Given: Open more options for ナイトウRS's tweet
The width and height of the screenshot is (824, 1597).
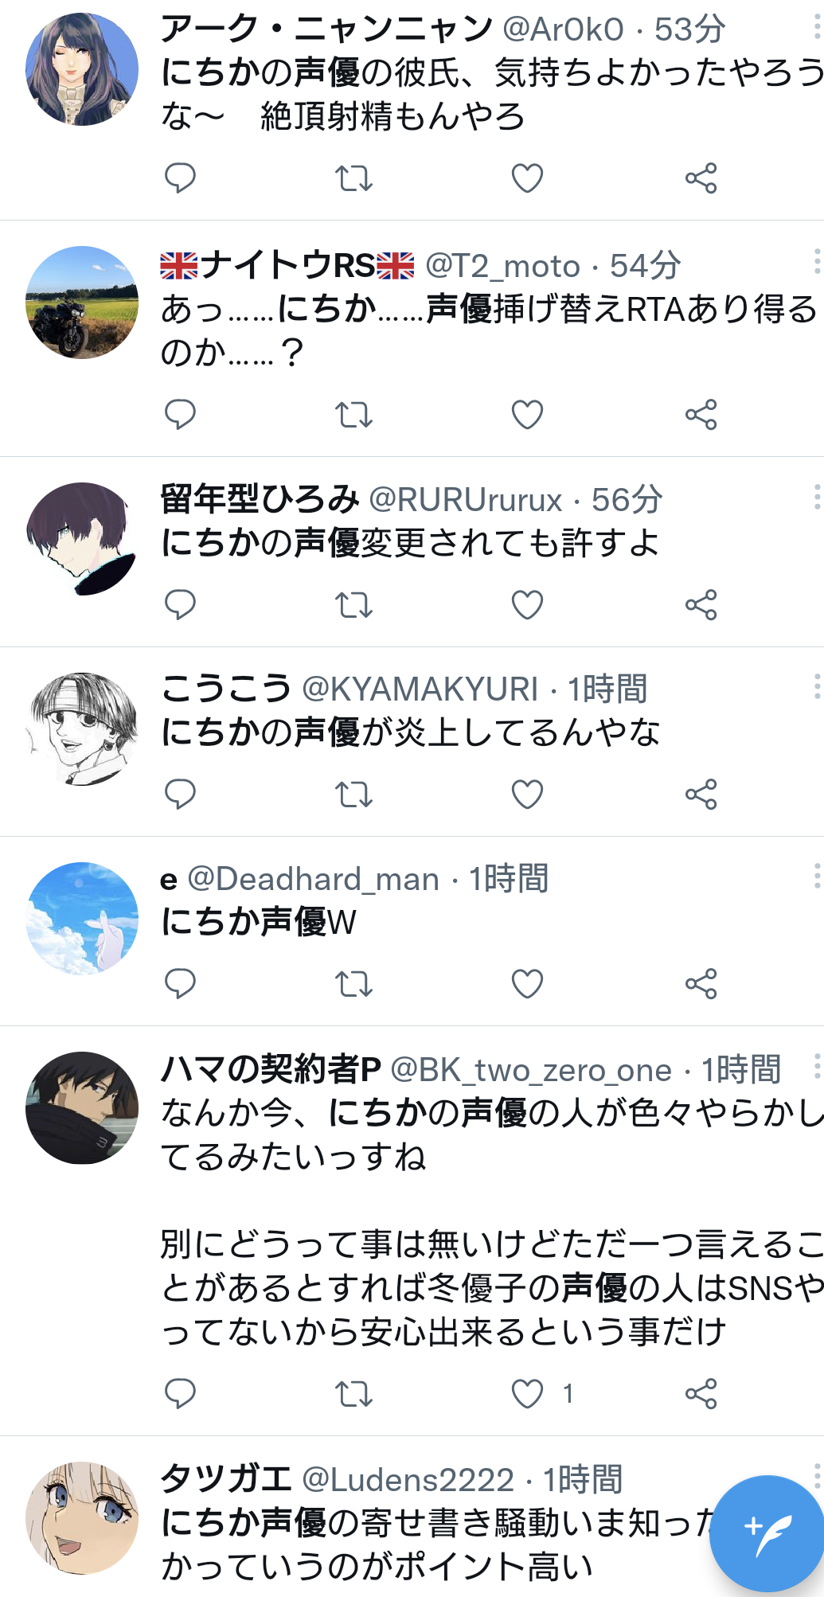Looking at the screenshot, I should click(817, 261).
